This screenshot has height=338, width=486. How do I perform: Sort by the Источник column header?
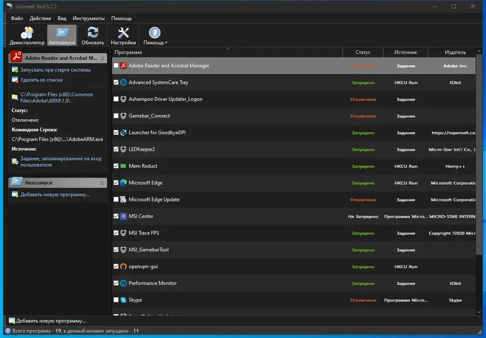point(405,52)
